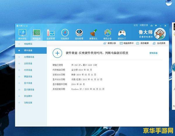Viewport: 175px width, 136px height.
Task: Open the 硬件体检 monitor icon
Action: click(x=22, y=32)
